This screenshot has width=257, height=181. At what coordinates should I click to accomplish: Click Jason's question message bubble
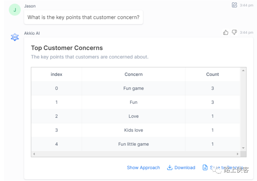click(83, 18)
